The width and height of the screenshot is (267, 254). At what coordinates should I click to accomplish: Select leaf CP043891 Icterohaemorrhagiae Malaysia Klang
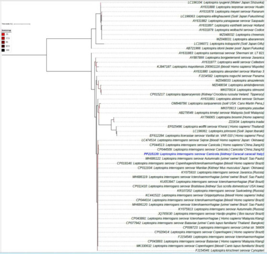coord(198,218)
